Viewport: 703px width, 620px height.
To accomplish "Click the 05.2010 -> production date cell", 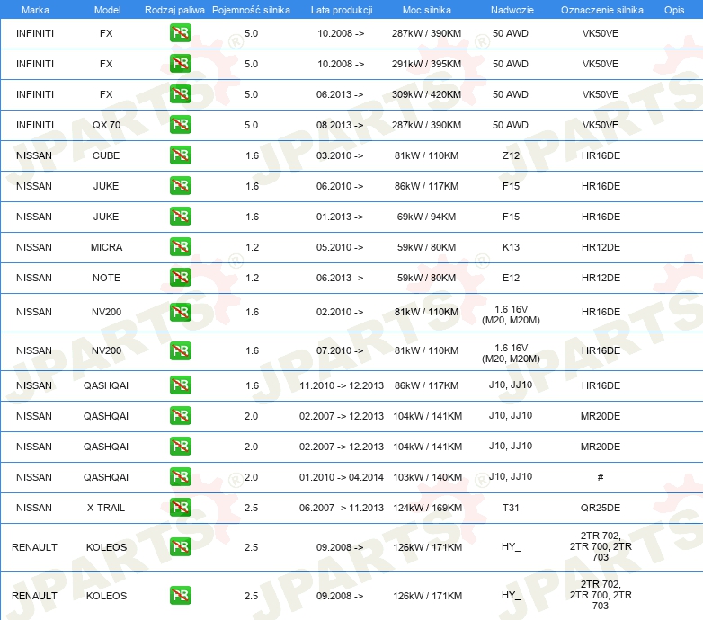I will (x=340, y=247).
